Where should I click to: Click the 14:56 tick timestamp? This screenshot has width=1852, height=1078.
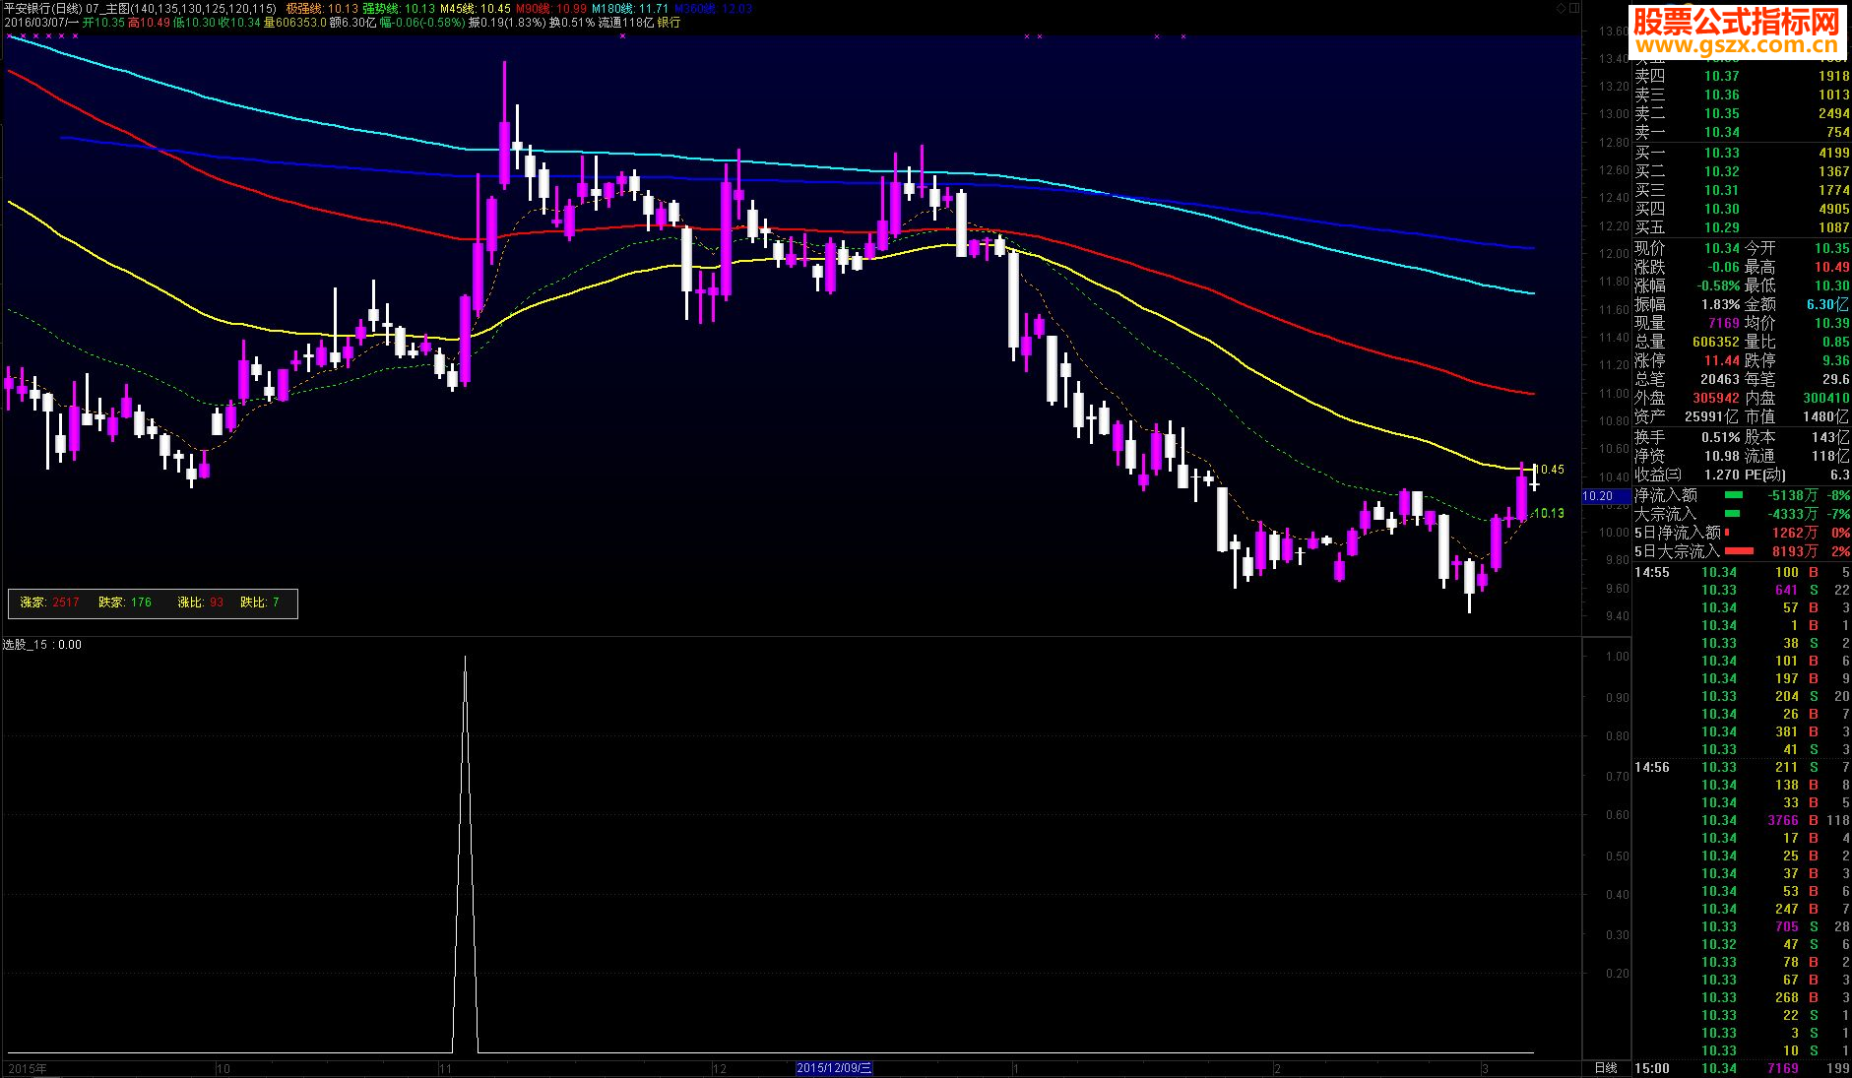tap(1652, 767)
